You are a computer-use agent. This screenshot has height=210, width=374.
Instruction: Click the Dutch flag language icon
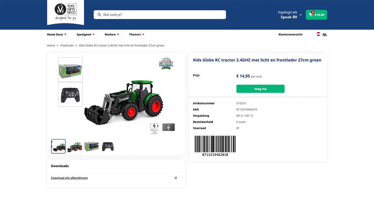tap(318, 34)
